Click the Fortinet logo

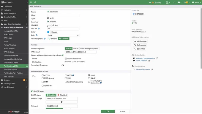pyautogui.click(x=14, y=112)
